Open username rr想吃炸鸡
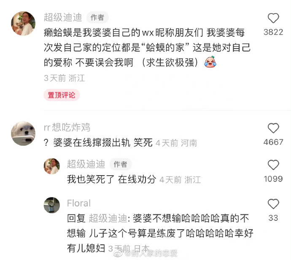The height and width of the screenshot is (260, 291). (x=67, y=127)
